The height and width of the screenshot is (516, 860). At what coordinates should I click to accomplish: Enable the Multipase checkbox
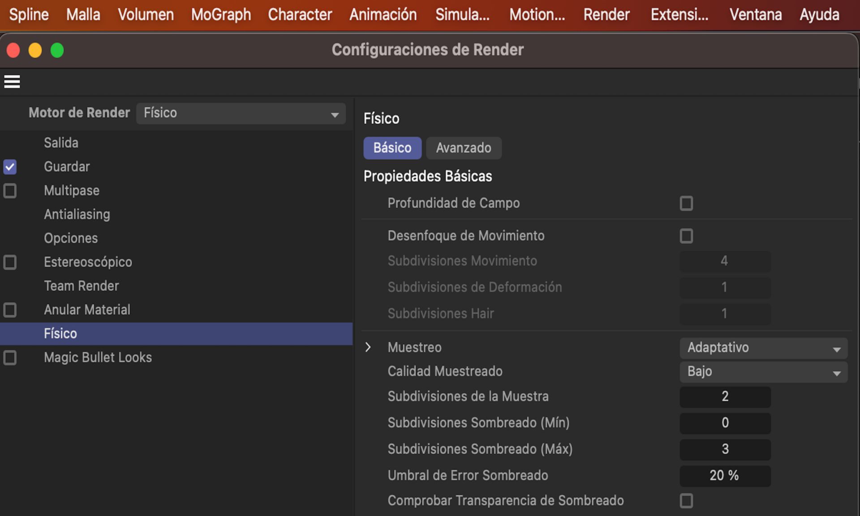coord(10,191)
